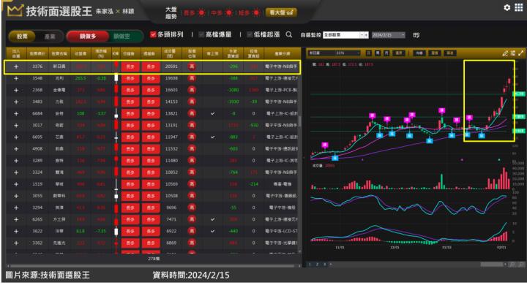Add stock 3324 to watchlist
Viewport: 527px width, 285px height.
point(16,172)
